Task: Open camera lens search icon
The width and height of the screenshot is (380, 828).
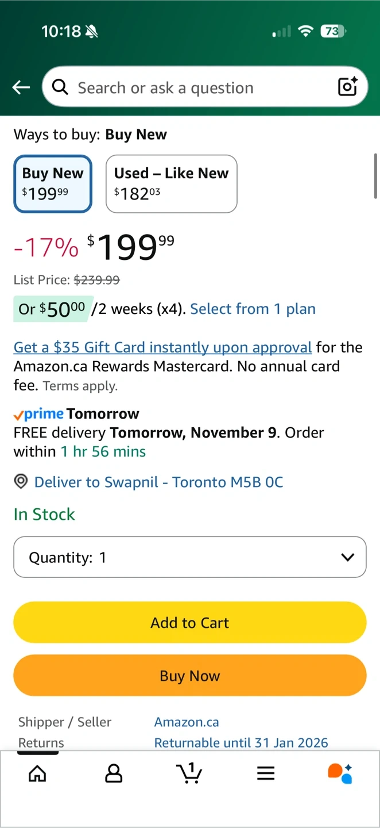Action: [347, 87]
